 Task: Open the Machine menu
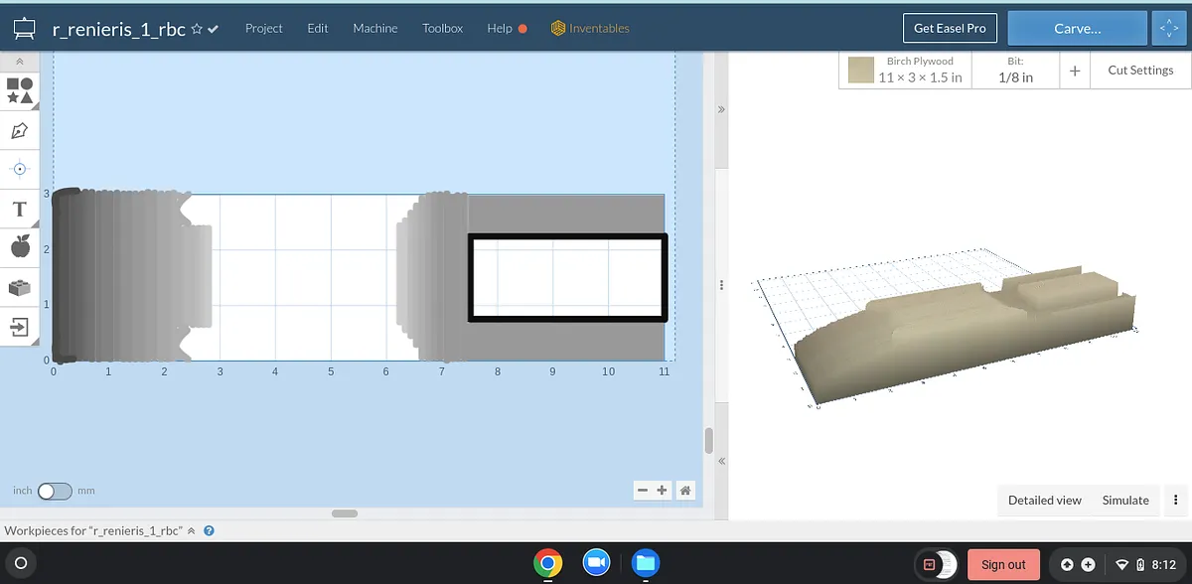[374, 29]
